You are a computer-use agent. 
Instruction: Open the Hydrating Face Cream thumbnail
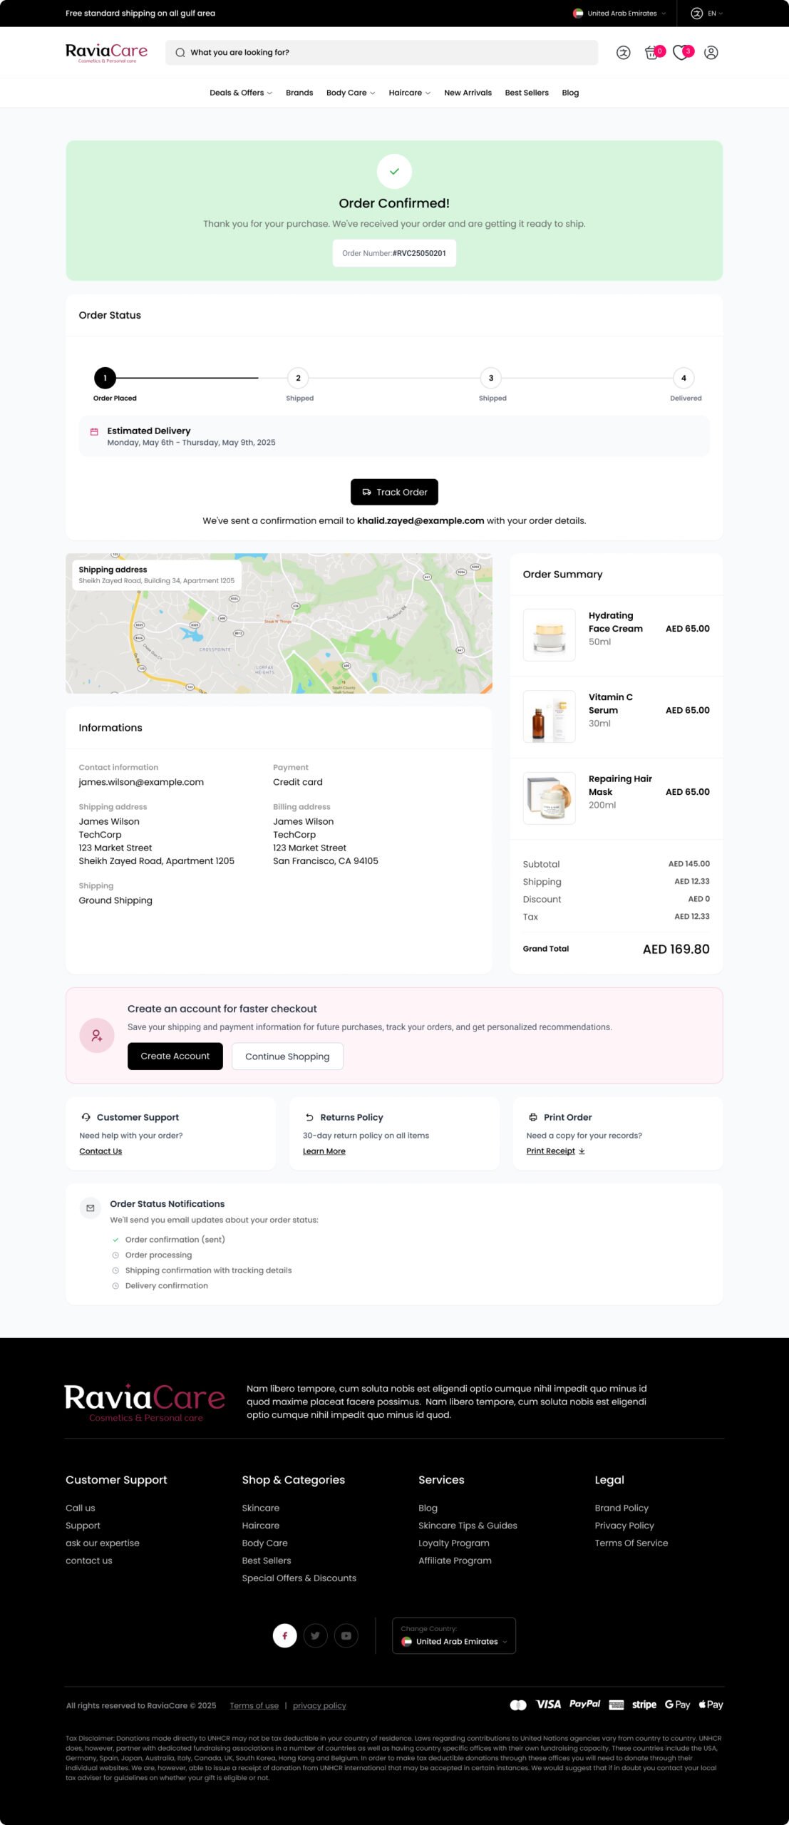tap(549, 634)
